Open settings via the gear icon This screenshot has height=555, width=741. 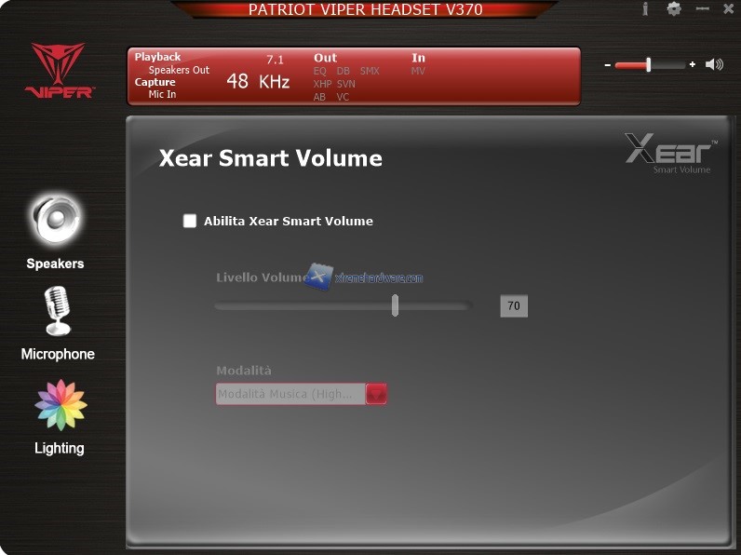pyautogui.click(x=674, y=9)
